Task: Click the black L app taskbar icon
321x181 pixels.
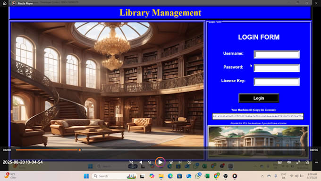Action: point(142,176)
